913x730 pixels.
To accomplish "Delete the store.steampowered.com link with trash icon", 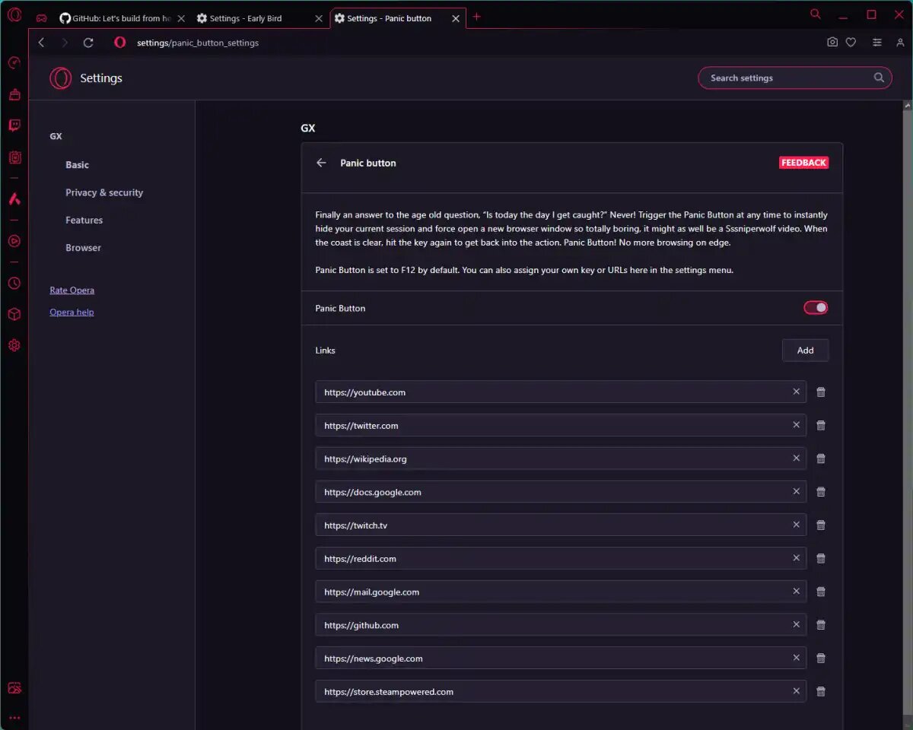I will click(821, 692).
